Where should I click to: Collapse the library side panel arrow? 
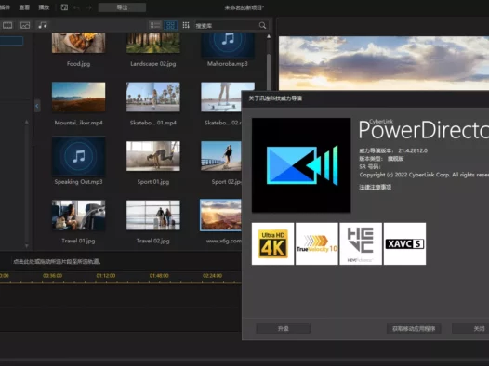pyautogui.click(x=37, y=106)
